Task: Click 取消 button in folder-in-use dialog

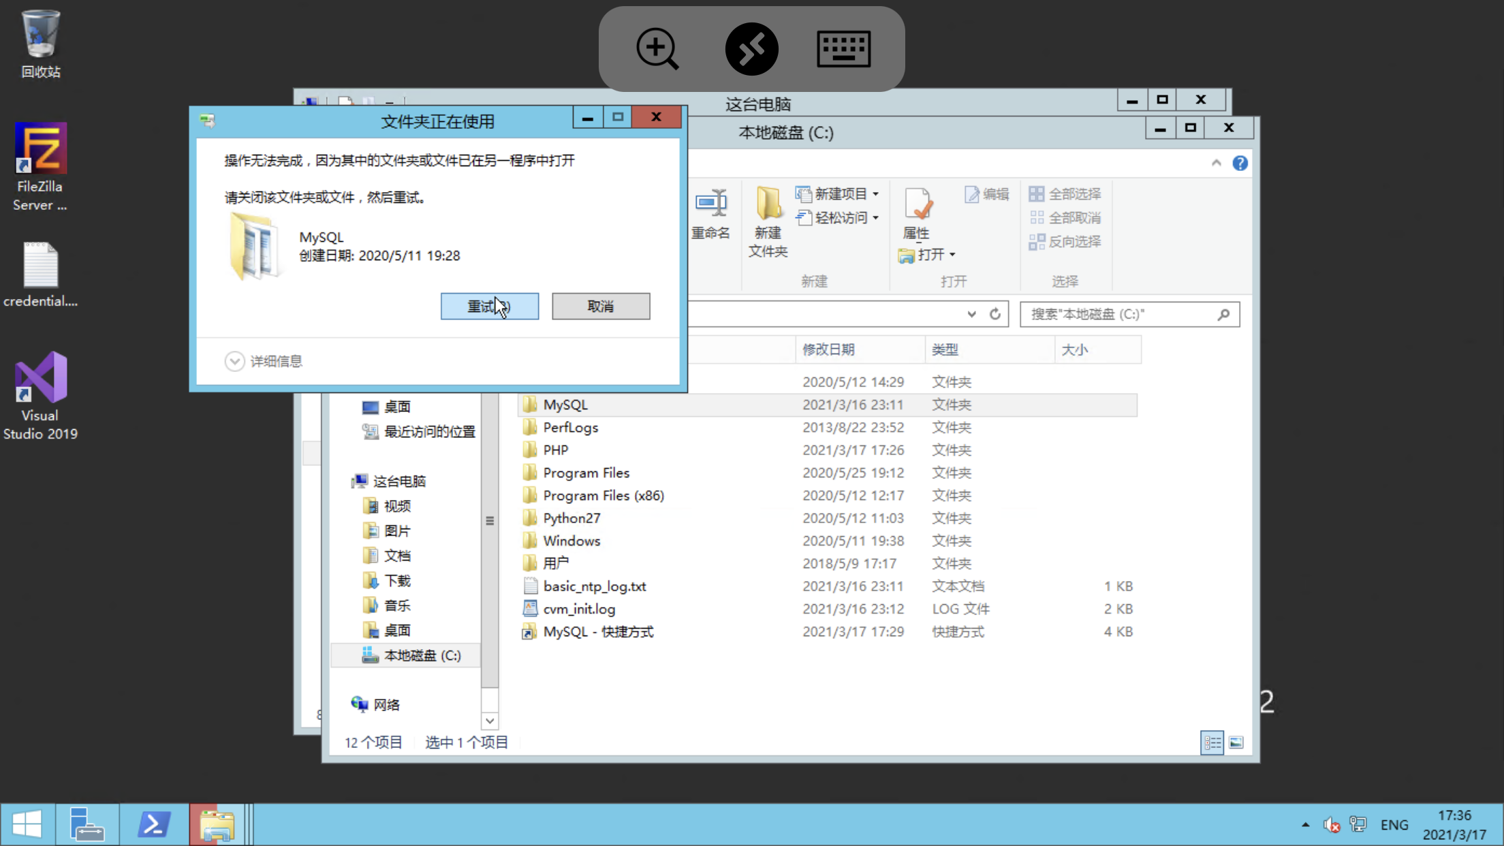Action: [x=601, y=307]
